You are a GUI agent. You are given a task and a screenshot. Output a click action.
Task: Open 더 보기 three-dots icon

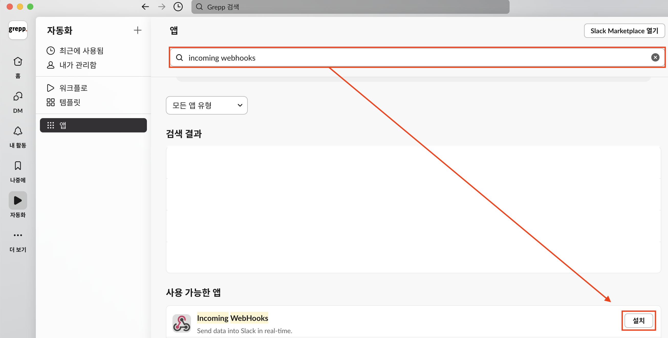pyautogui.click(x=18, y=235)
